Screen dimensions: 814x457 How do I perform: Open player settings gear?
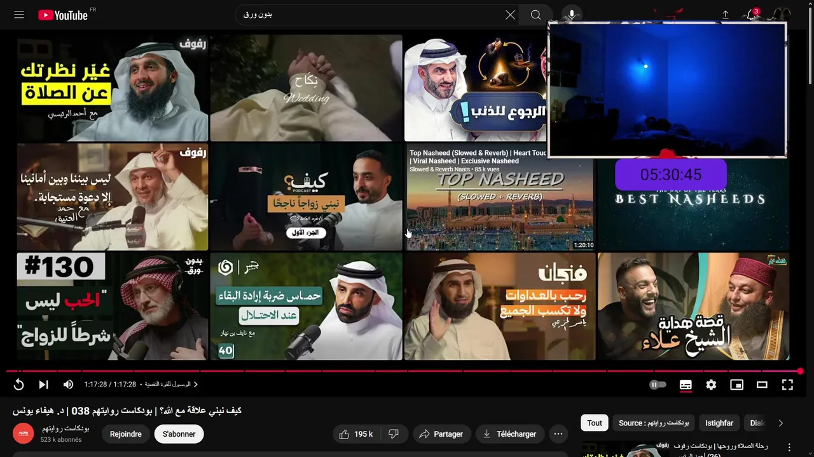click(711, 385)
